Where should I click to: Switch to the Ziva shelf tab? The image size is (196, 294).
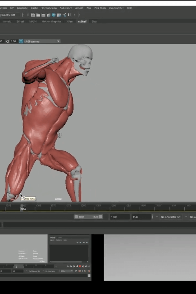pyautogui.click(x=94, y=22)
